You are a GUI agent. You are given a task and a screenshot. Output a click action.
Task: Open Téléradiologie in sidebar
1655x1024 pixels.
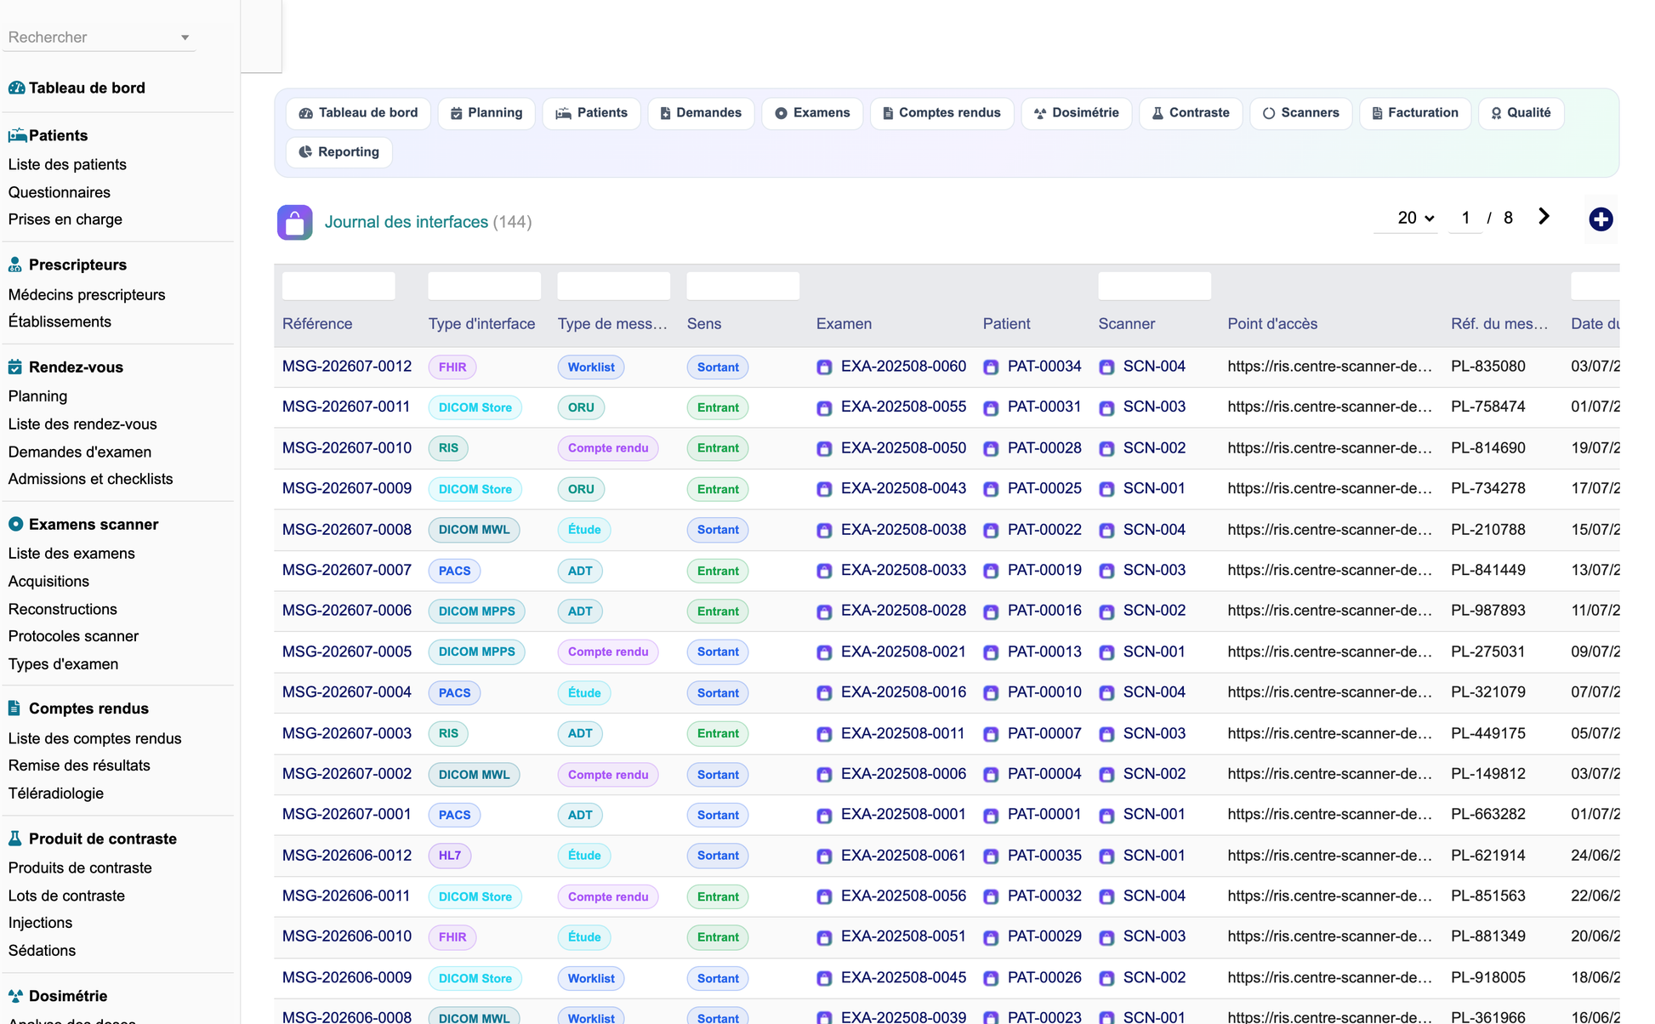point(56,794)
